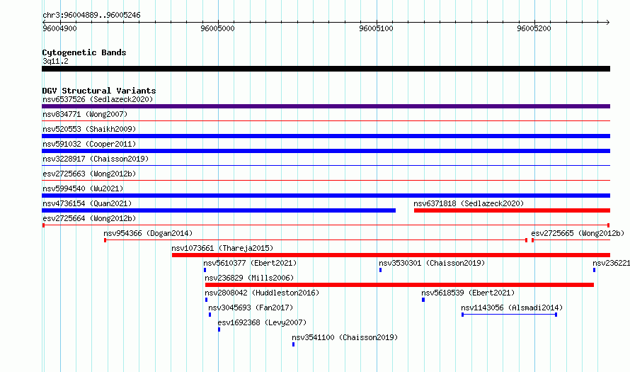The width and height of the screenshot is (630, 372).
Task: Select the nsv3045693 (Fan2017) label
Action: click(x=251, y=308)
